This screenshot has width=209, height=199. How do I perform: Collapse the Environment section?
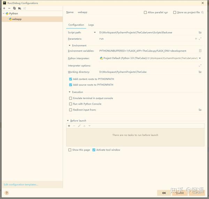[69, 46]
